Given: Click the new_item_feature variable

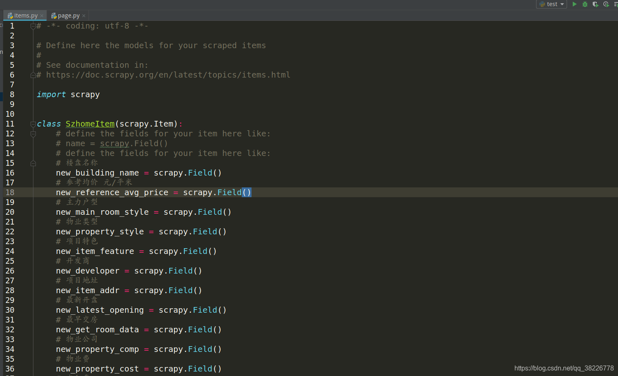Looking at the screenshot, I should click(x=95, y=251).
